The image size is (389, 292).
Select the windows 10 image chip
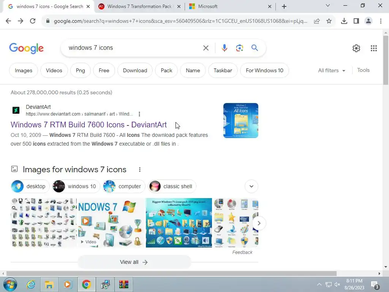76,186
